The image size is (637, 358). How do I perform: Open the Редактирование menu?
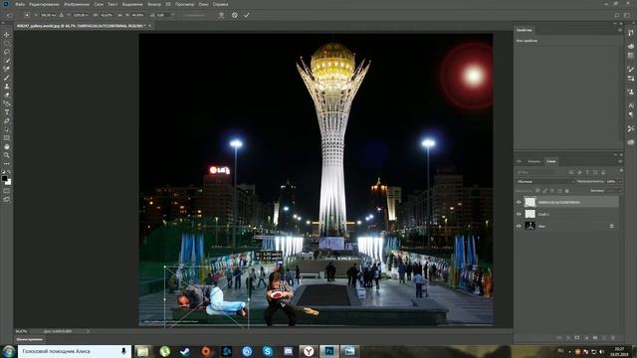click(x=44, y=4)
